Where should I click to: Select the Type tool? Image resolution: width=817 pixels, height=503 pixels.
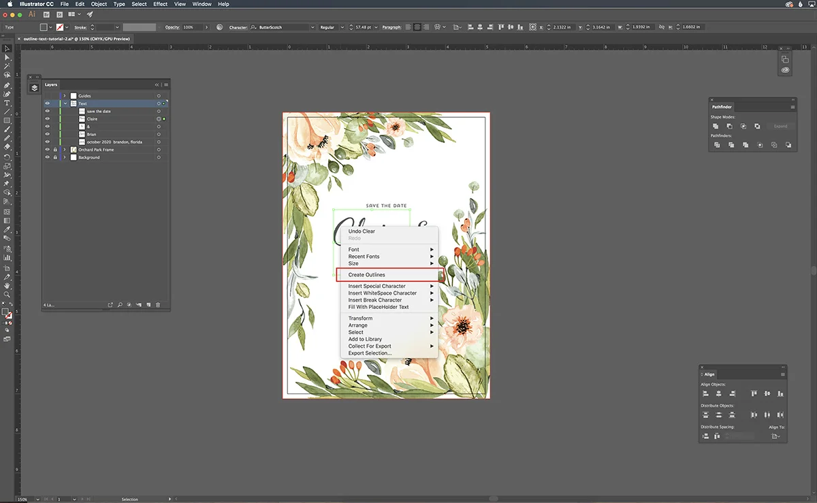[7, 105]
